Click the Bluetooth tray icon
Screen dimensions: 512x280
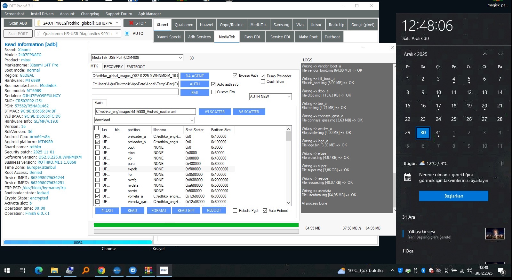tap(423, 270)
